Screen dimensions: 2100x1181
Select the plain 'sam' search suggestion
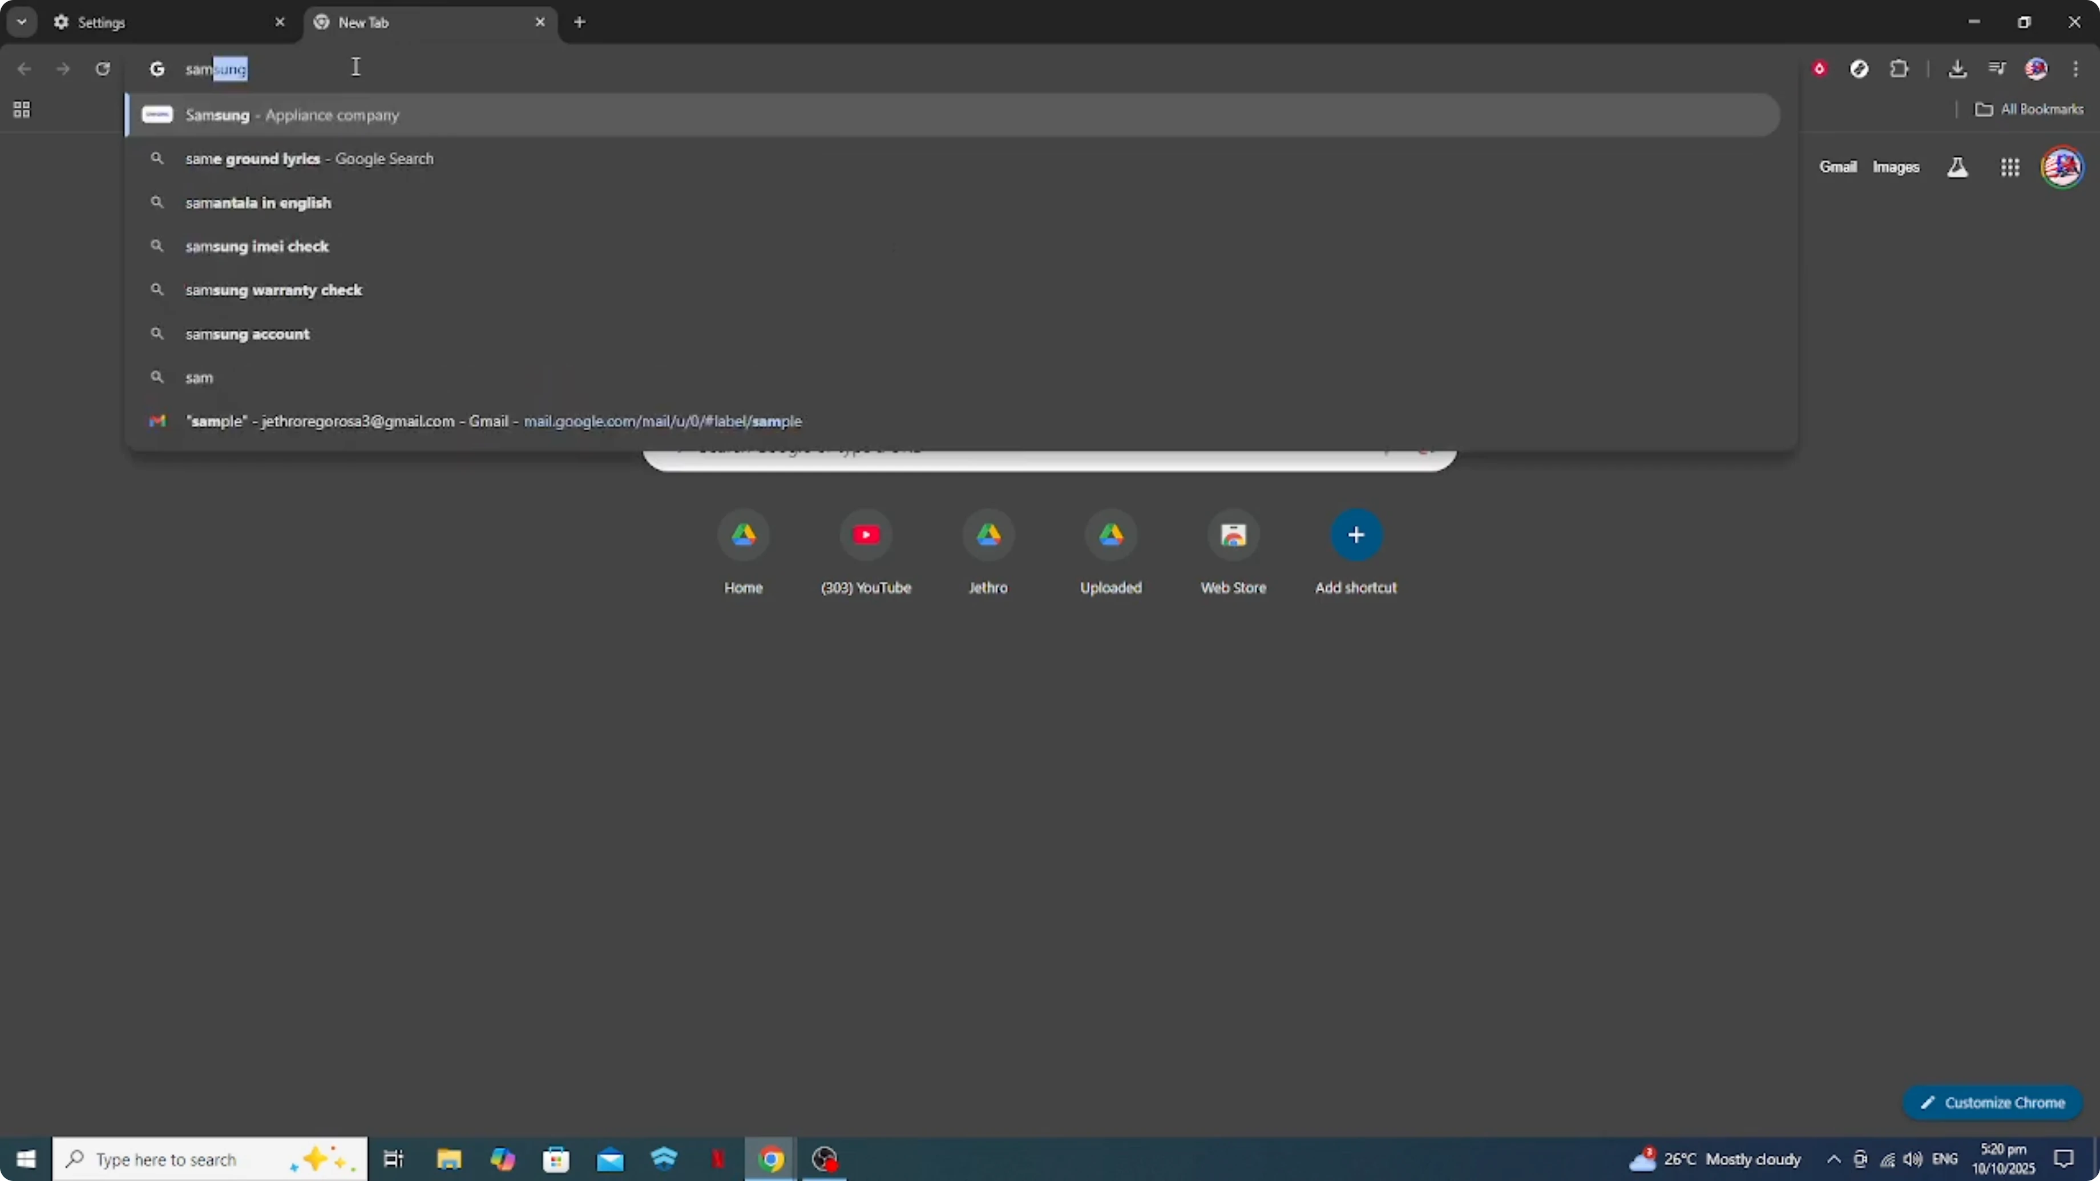[x=952, y=377]
